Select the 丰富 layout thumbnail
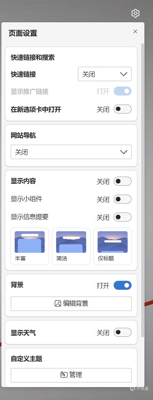 (29, 246)
